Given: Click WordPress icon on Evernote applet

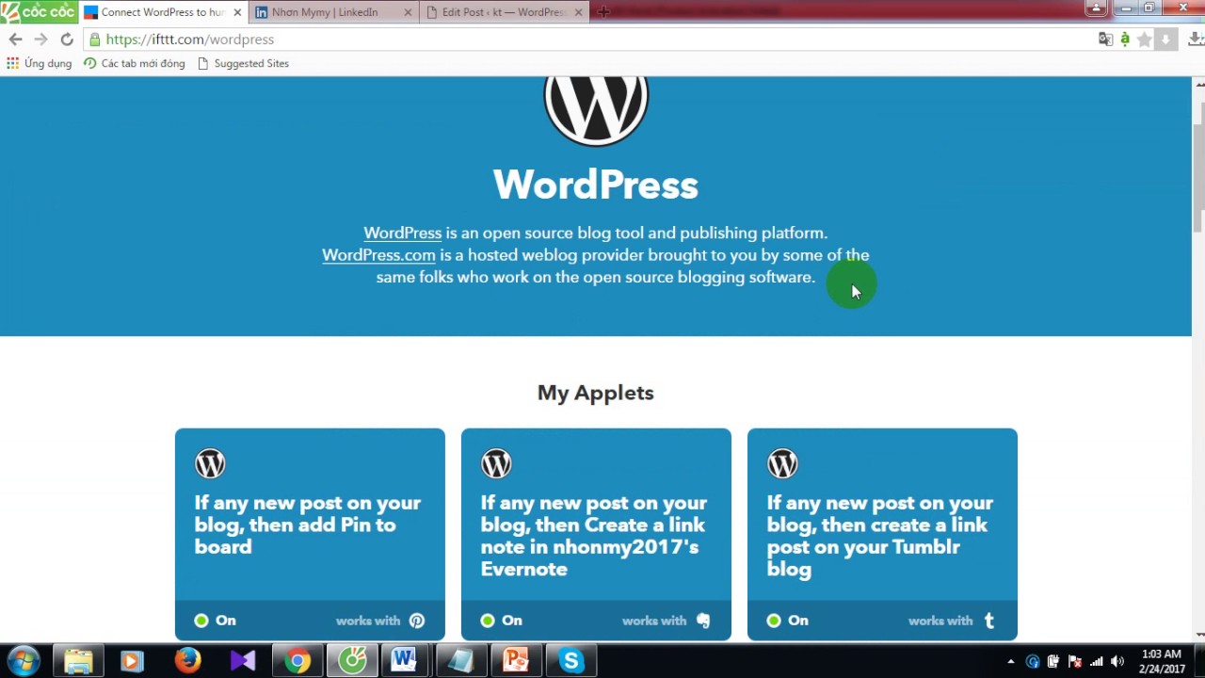Looking at the screenshot, I should tap(496, 463).
